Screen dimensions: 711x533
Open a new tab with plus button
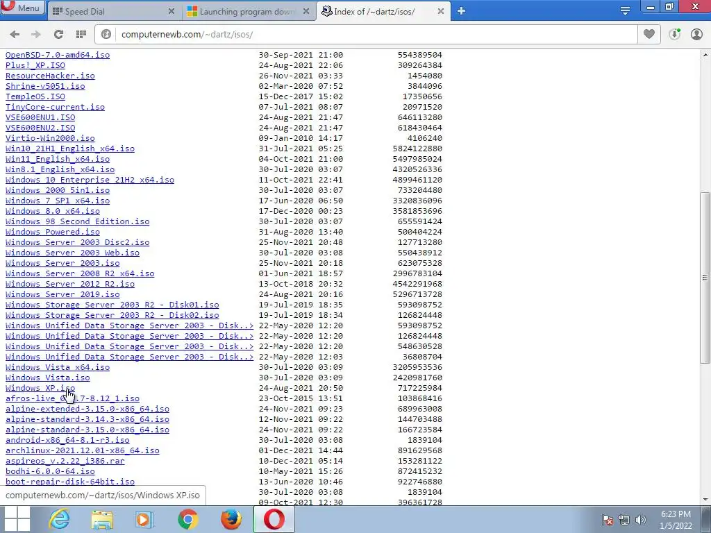point(461,11)
